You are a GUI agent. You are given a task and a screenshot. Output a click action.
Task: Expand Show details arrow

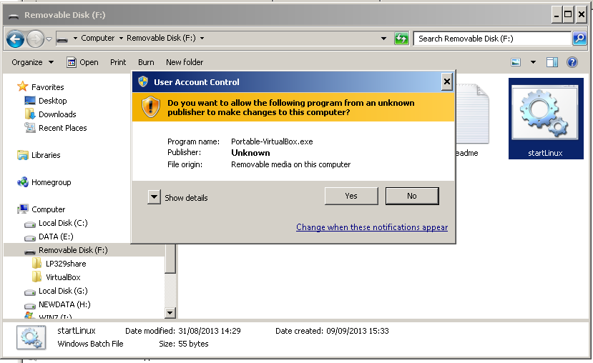(154, 197)
